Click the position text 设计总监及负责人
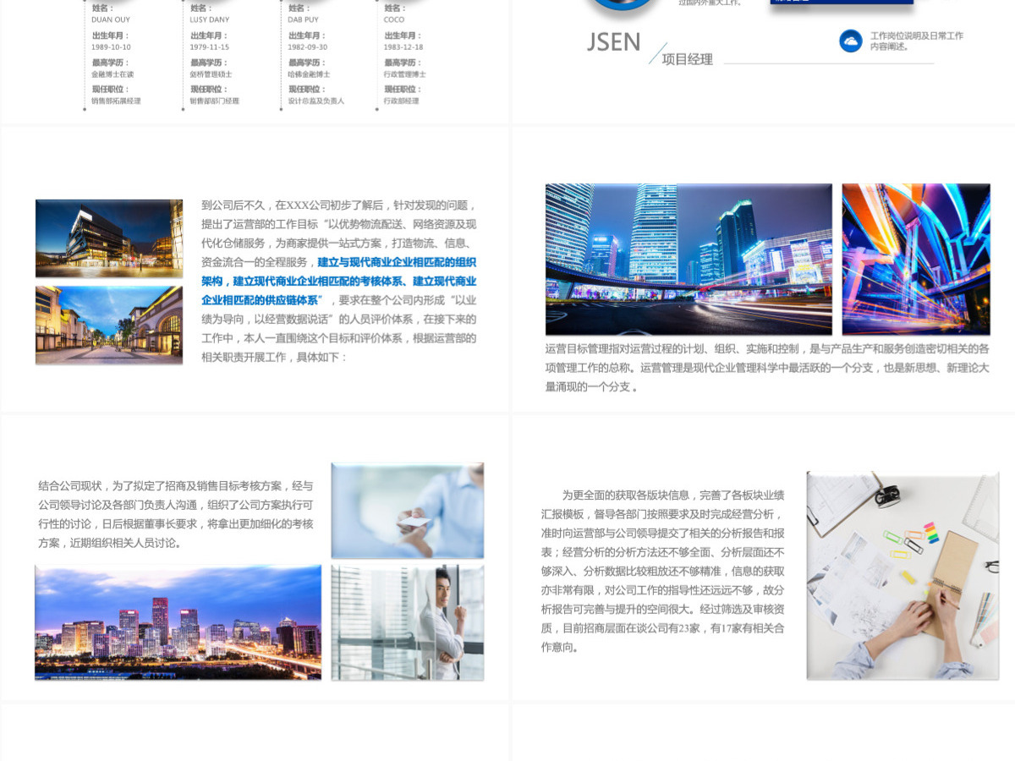 click(315, 101)
